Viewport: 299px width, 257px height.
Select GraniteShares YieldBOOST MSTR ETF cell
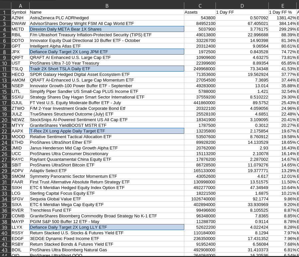[107, 126]
